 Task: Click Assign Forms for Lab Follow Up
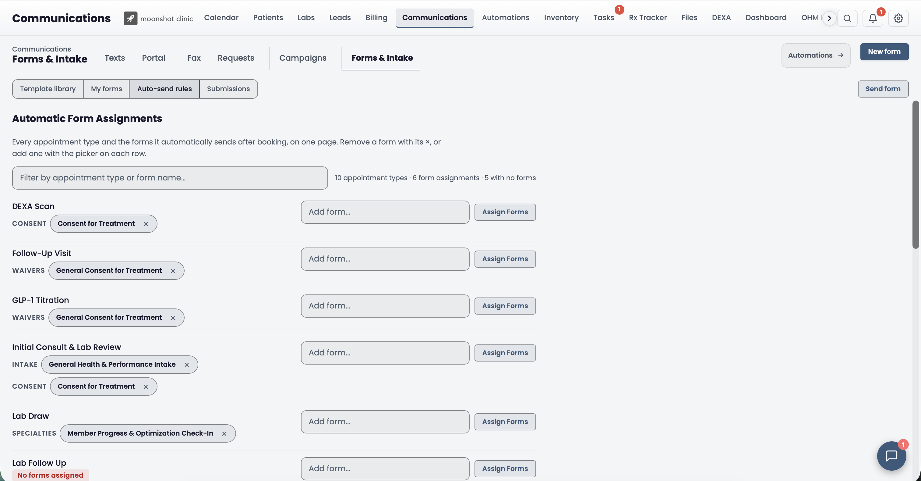[505, 469]
